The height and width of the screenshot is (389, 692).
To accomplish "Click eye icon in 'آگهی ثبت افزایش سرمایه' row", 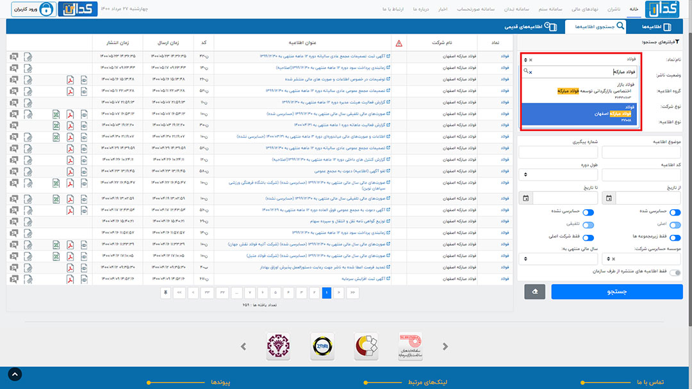I will point(84,279).
